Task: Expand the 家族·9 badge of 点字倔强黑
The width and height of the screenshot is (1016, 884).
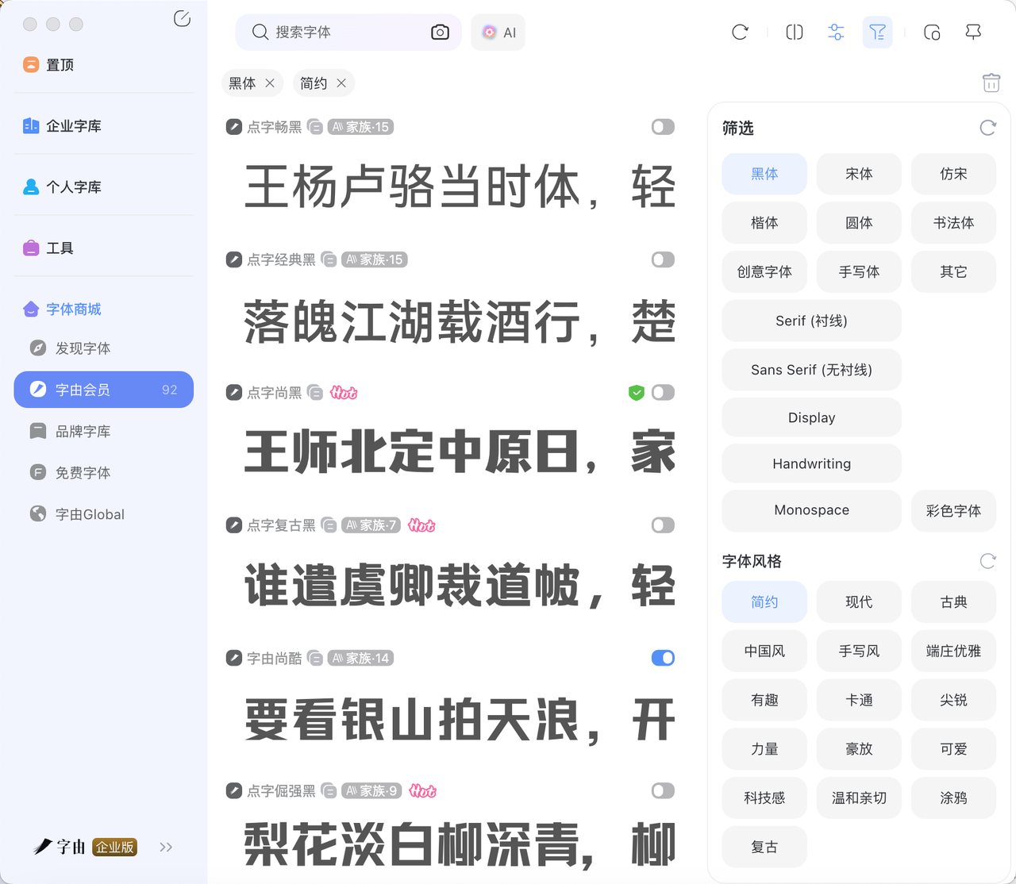Action: [371, 790]
